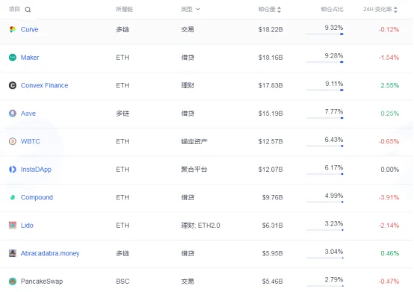Select the 锁仓占比 column header

pos(332,10)
